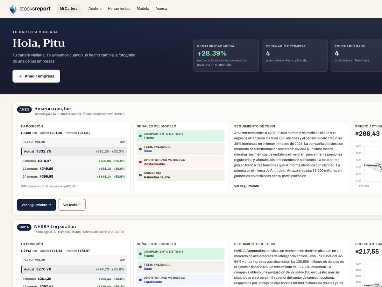Click blue dot beside Amazon Tesis validada
Image resolution: width=382 pixels, height=287 pixels.
140,149
